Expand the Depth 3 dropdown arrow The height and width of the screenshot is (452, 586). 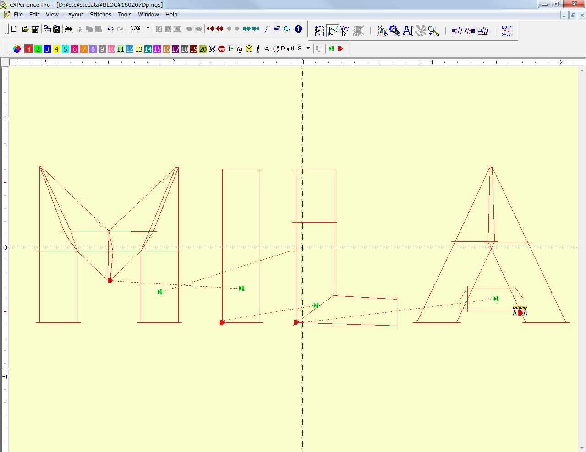pyautogui.click(x=308, y=49)
